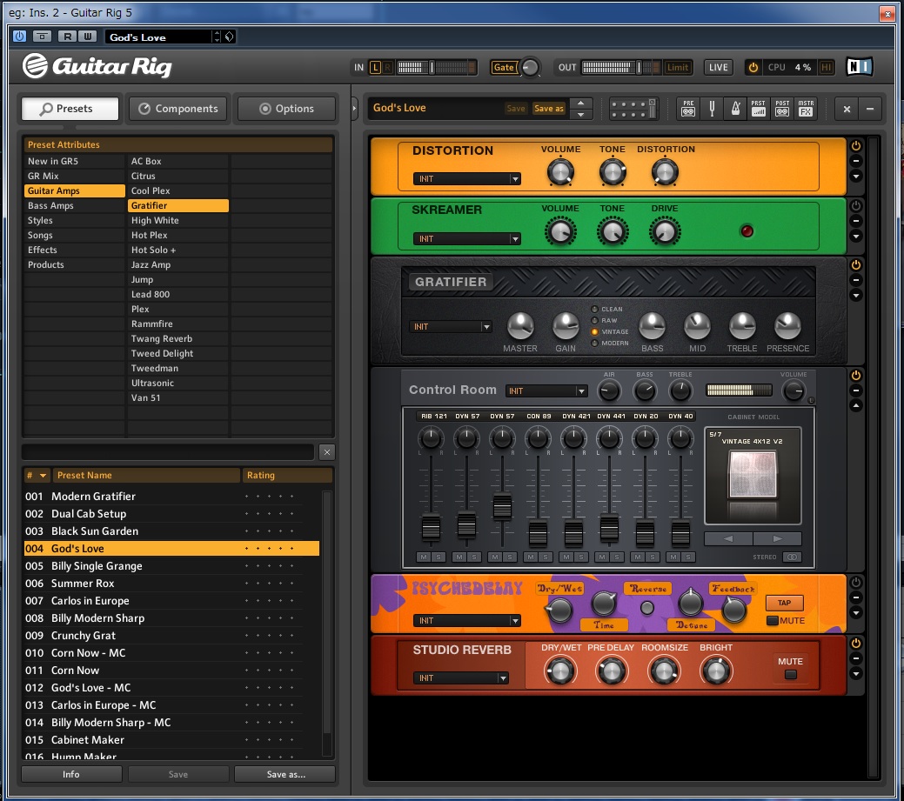Minimize the Distortion module with minus icon

coord(856,162)
